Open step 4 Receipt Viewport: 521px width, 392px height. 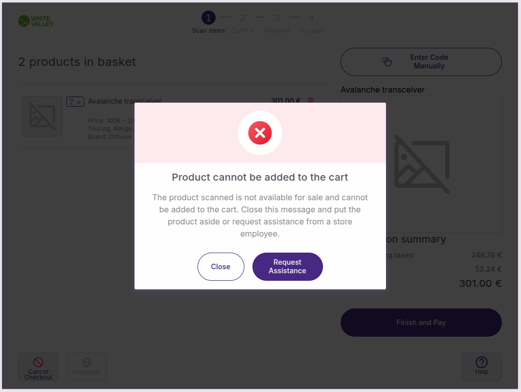pos(311,19)
